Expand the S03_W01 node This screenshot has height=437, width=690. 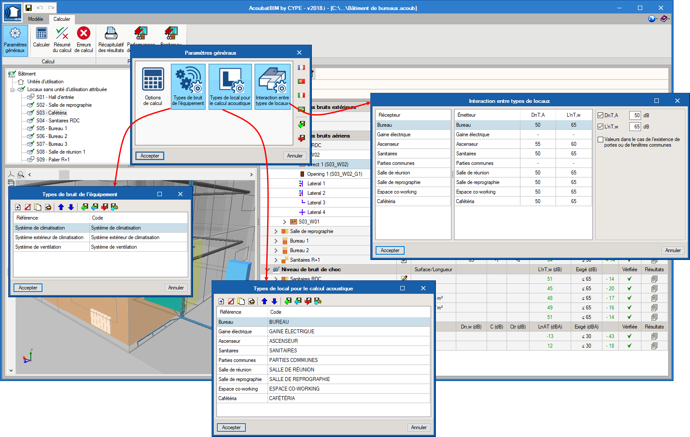(x=285, y=222)
